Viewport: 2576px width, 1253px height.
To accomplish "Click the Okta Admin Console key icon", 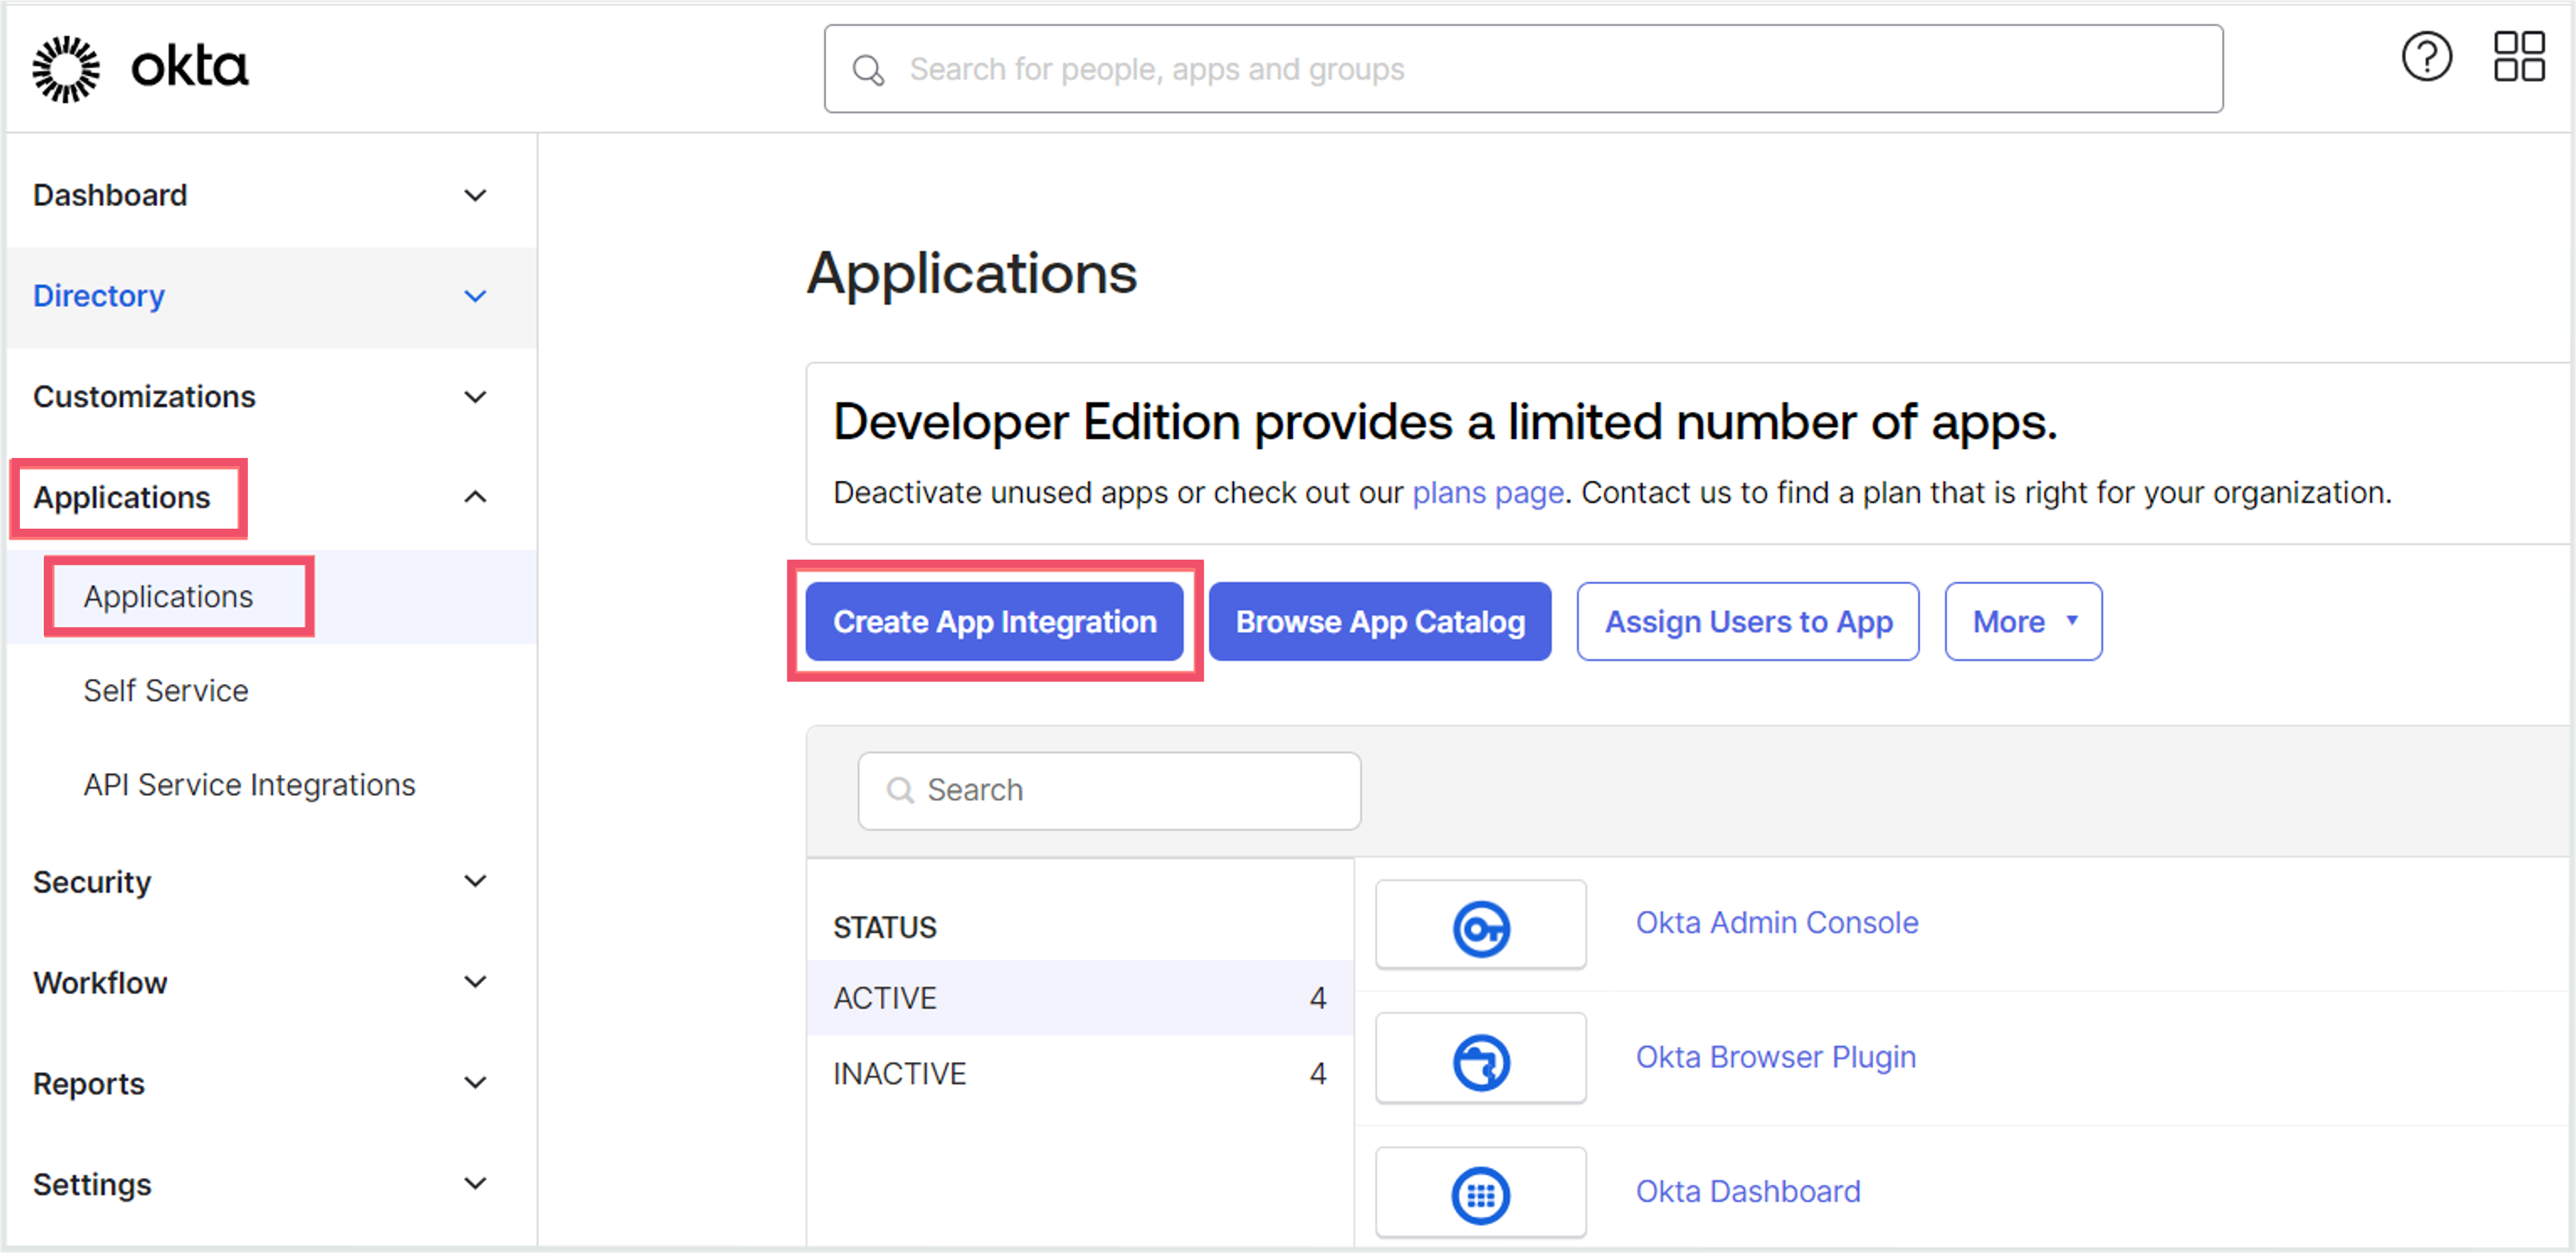I will [1480, 928].
